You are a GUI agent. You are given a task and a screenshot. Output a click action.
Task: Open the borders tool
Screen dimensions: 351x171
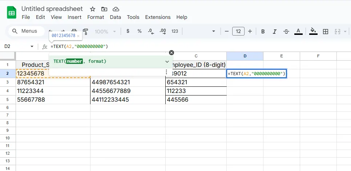click(326, 31)
